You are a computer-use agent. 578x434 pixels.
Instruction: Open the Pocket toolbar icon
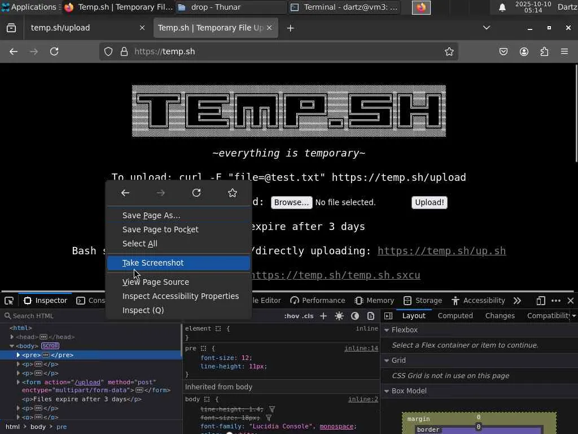(x=503, y=51)
